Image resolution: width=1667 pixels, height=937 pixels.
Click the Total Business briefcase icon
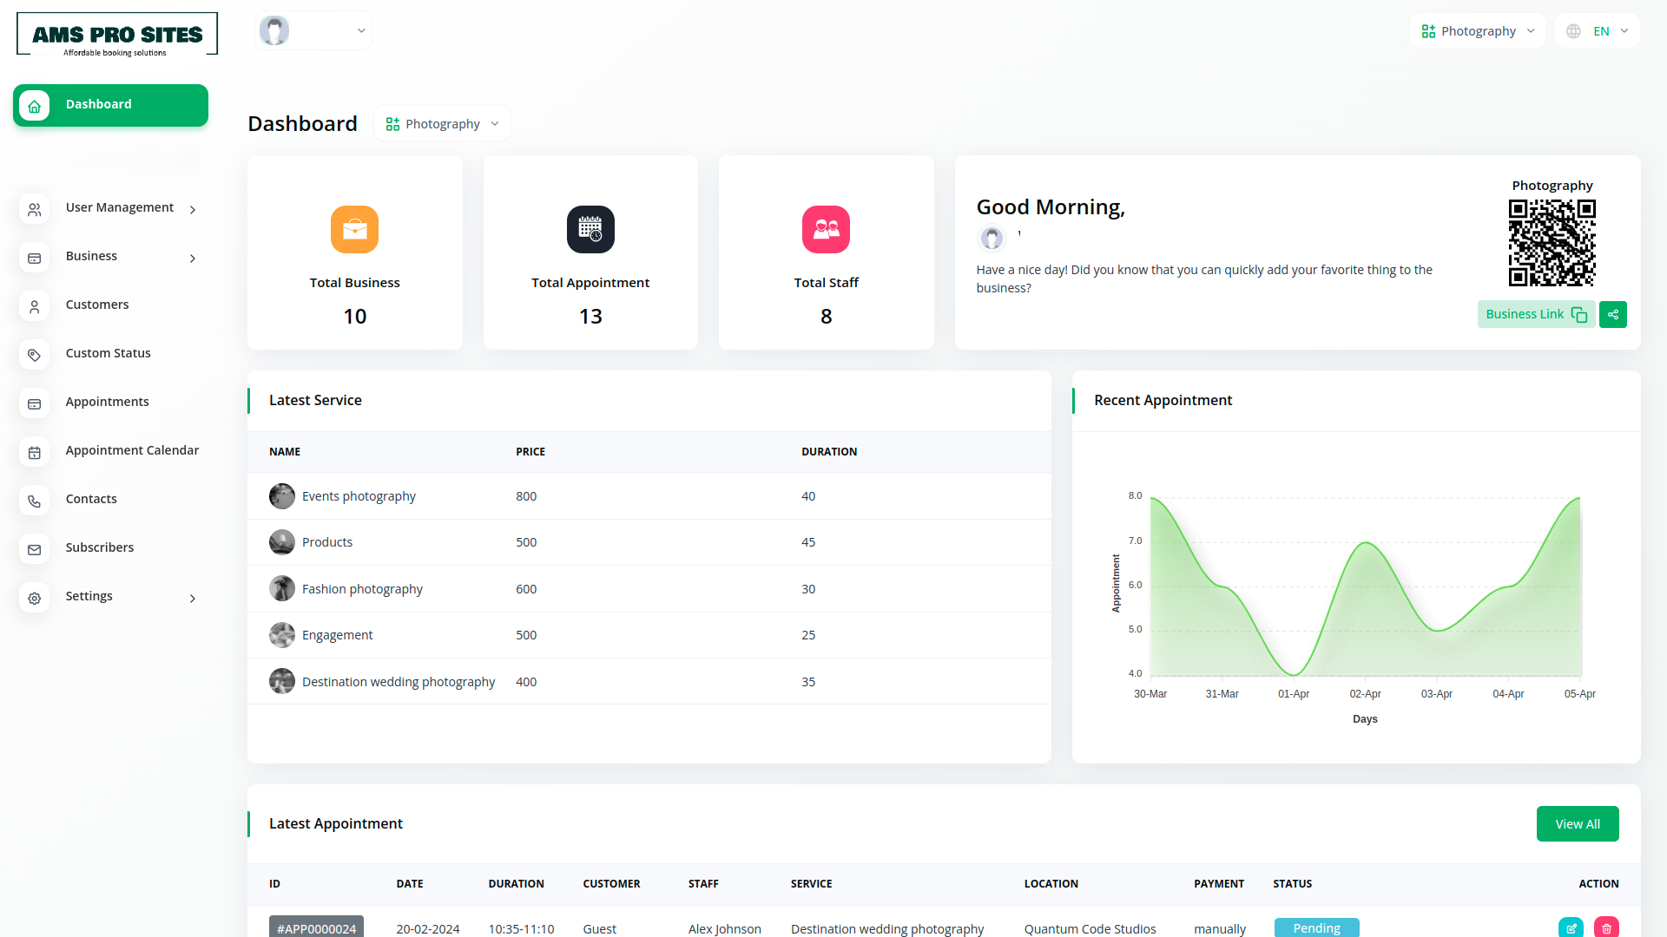tap(354, 229)
